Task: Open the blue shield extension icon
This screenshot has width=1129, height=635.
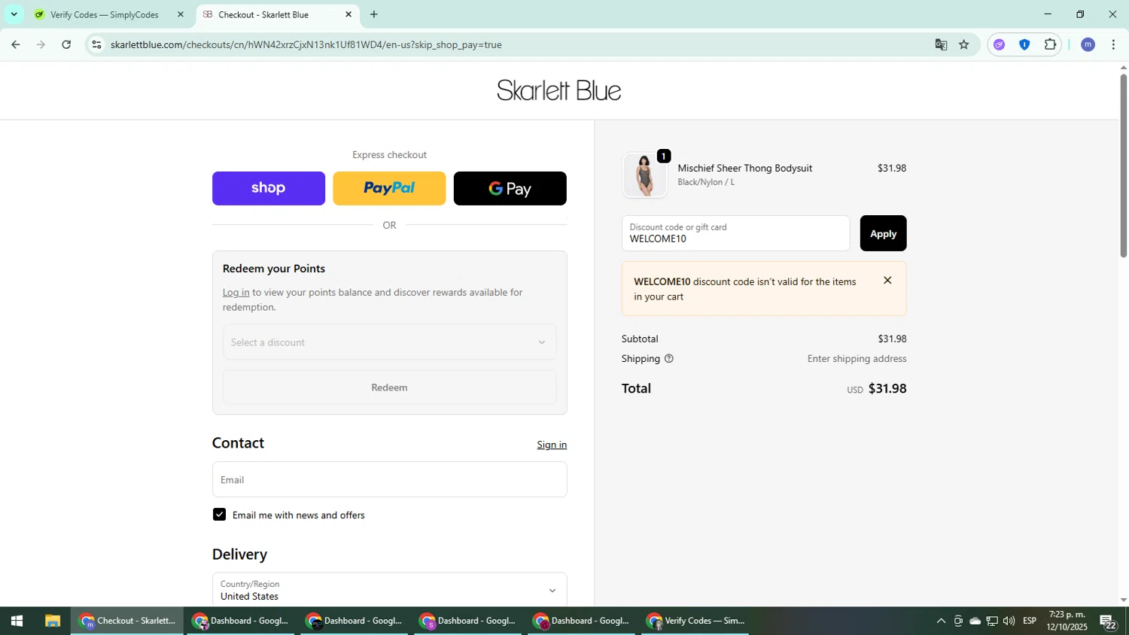Action: pyautogui.click(x=1024, y=44)
